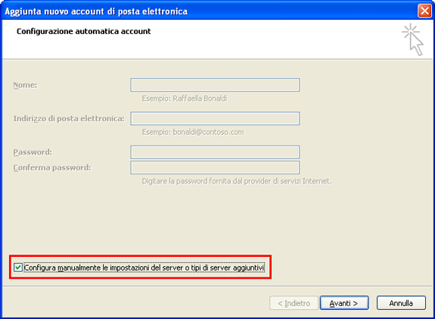This screenshot has height=319, width=435.
Task: Click the bonaldi@contoso.com example text
Action: [x=208, y=132]
